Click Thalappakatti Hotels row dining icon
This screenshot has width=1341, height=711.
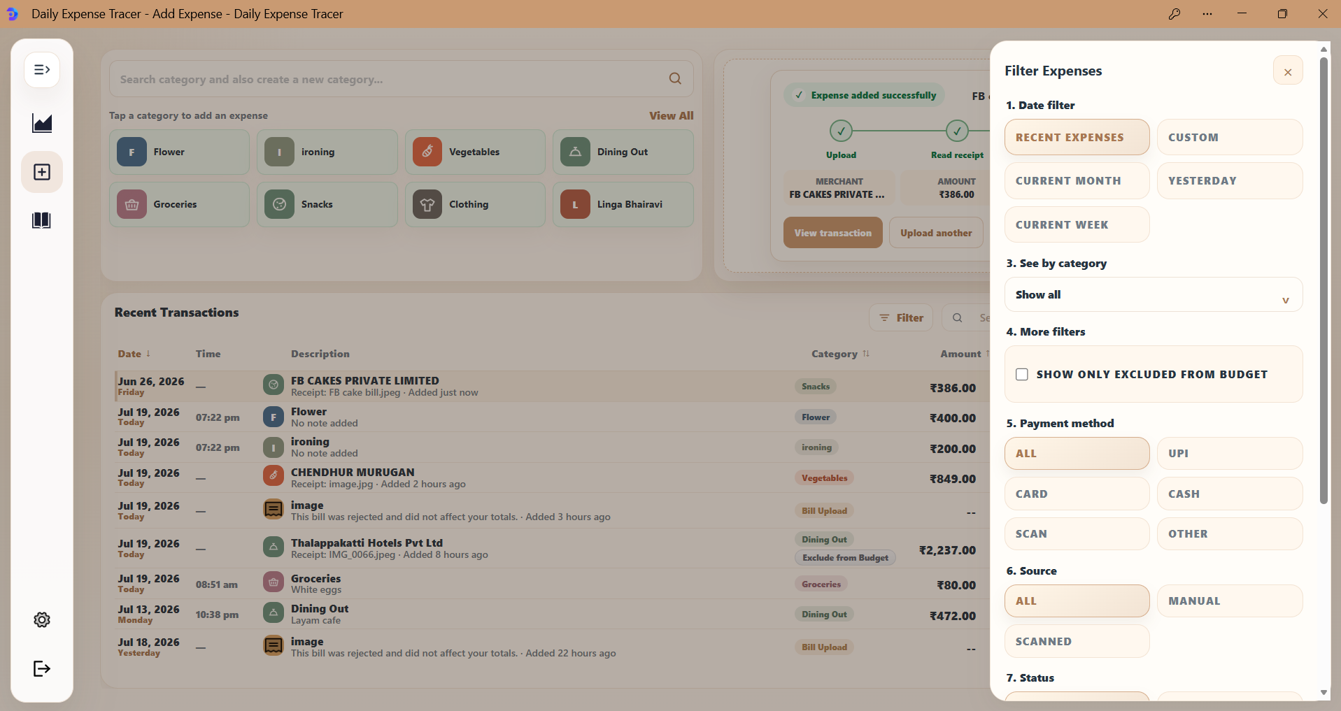pos(274,547)
